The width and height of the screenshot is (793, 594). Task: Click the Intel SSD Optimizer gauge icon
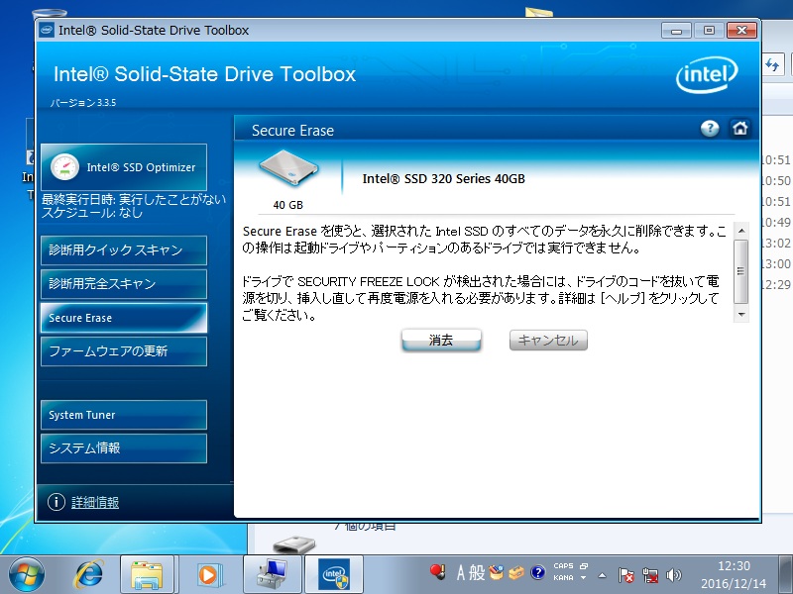(x=64, y=167)
